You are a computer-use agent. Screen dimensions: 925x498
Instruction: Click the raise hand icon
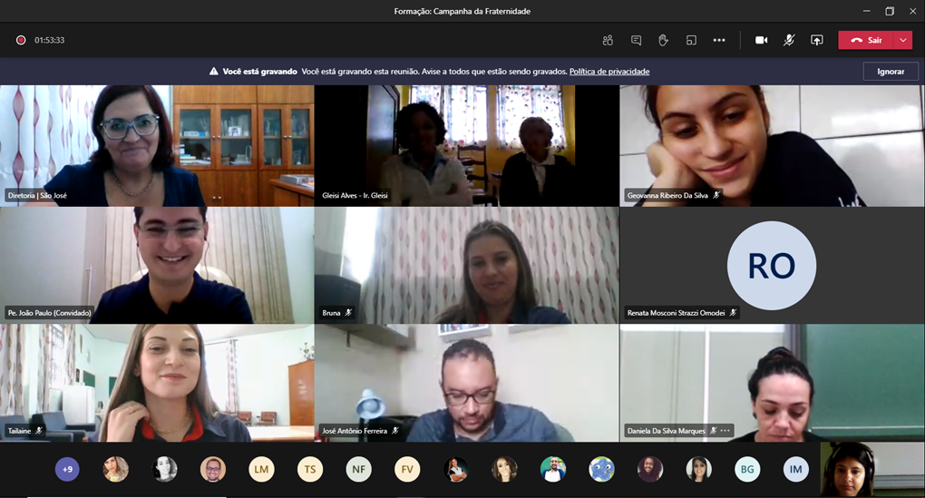coord(663,40)
